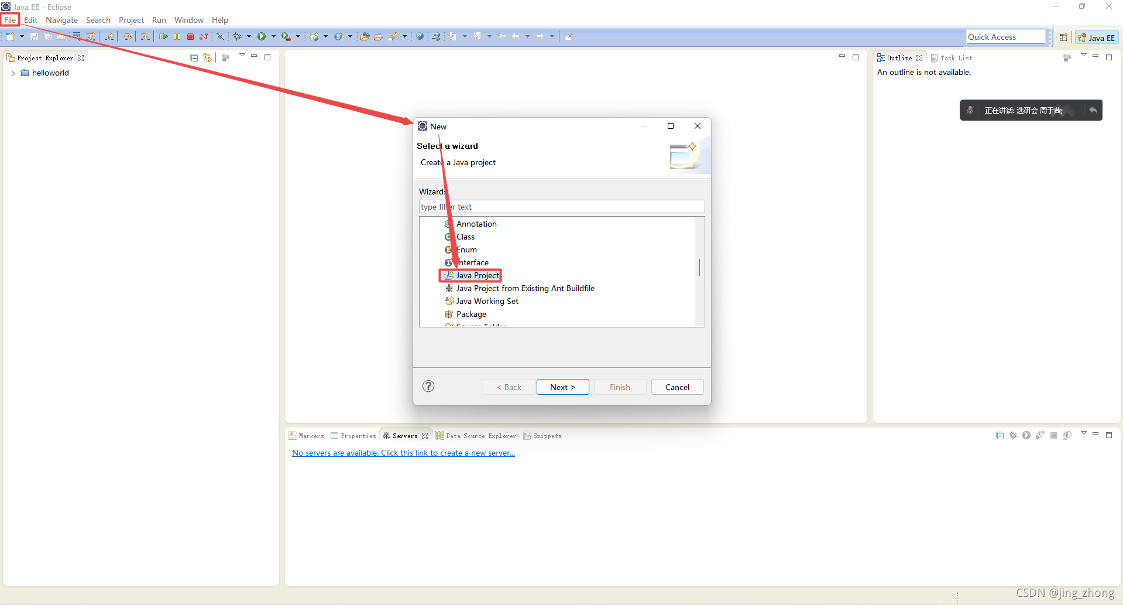Expand the helloworld project tree node
The width and height of the screenshot is (1123, 605).
coord(13,73)
